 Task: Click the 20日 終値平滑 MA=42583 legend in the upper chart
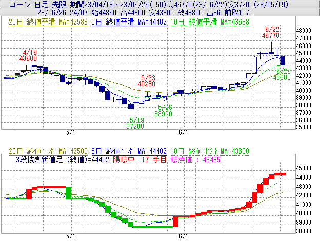48,22
